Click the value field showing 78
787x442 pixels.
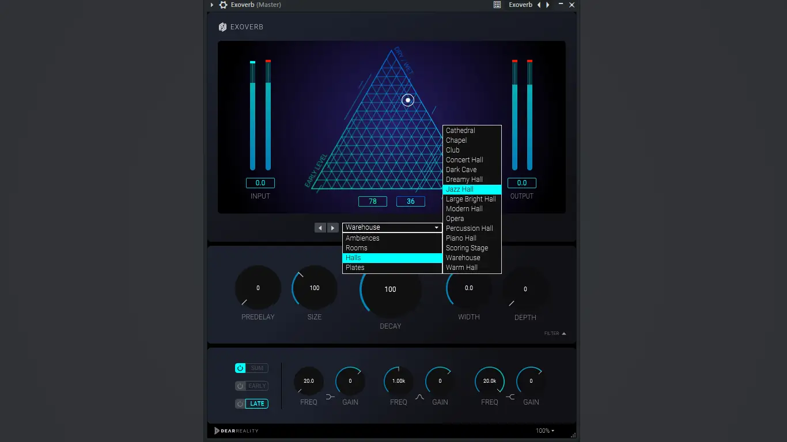point(373,201)
